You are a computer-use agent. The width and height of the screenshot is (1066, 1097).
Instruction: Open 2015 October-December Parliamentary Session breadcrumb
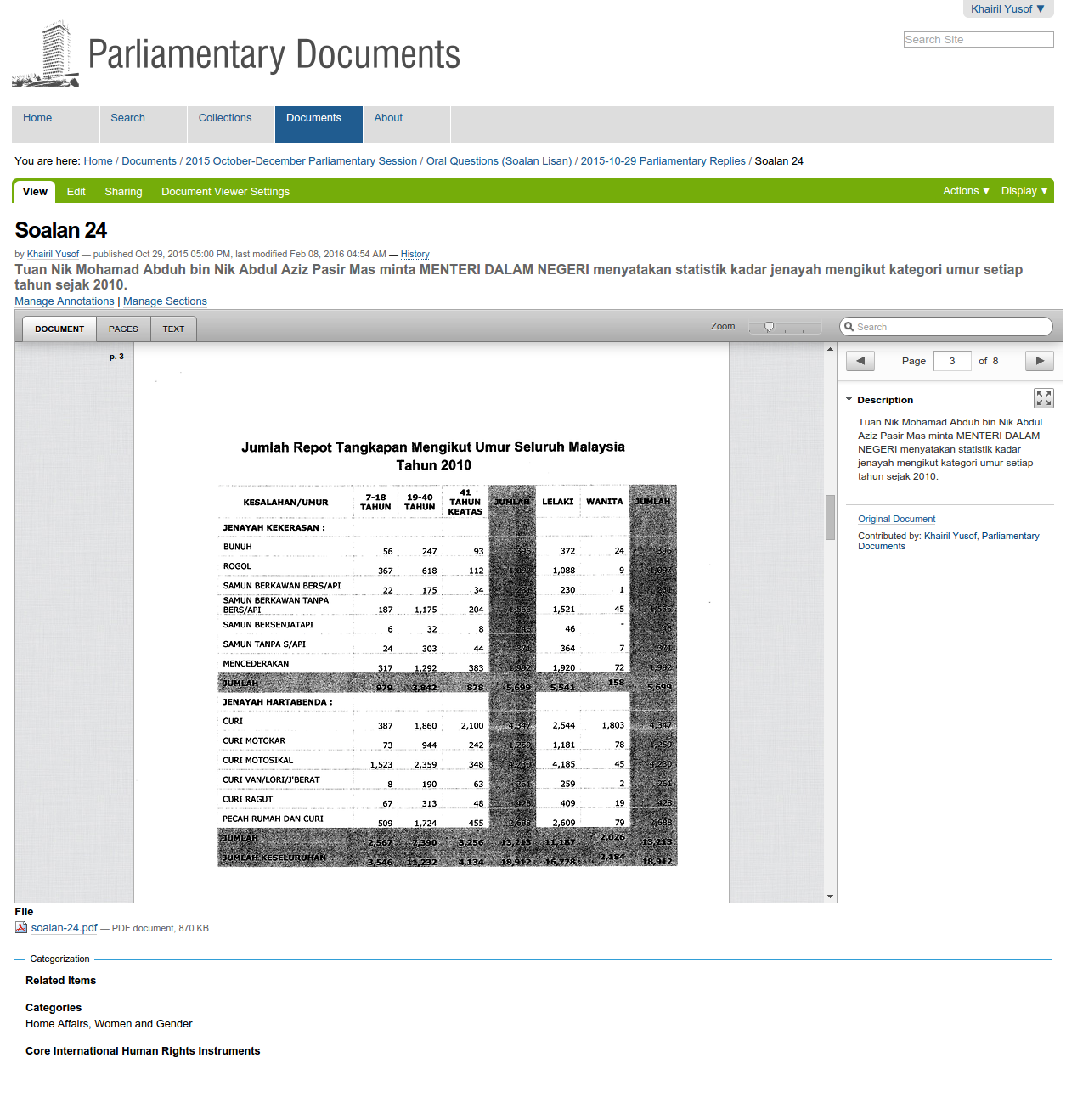[302, 161]
